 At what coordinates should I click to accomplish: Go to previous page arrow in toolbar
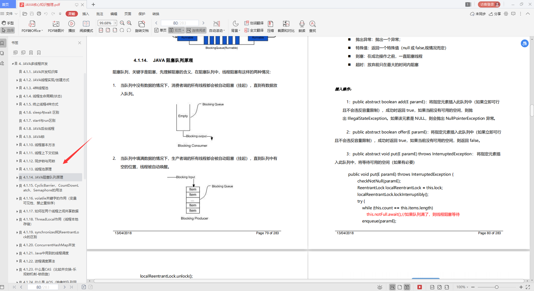tap(156, 23)
